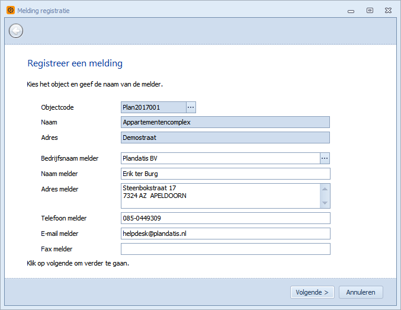Click the back arrow navigation icon

pyautogui.click(x=16, y=31)
